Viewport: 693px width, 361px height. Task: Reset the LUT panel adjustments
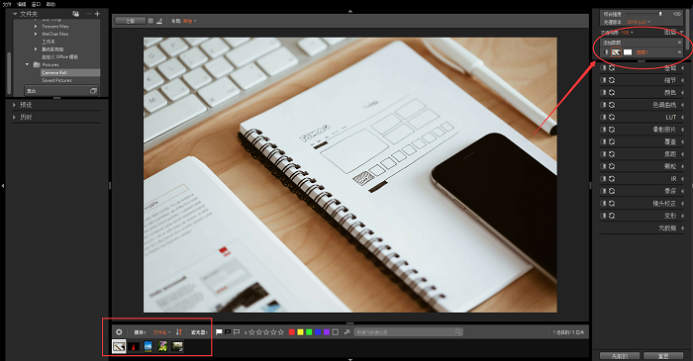[612, 117]
